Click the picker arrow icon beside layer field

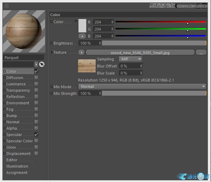point(41,64)
